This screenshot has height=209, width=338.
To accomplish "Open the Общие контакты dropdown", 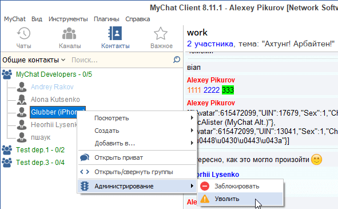I will 34,60.
